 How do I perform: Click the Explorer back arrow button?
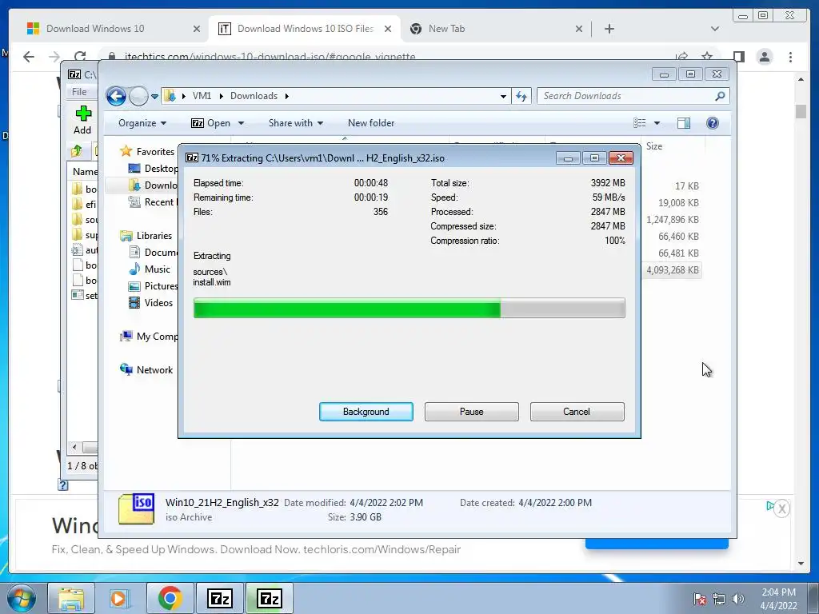116,96
